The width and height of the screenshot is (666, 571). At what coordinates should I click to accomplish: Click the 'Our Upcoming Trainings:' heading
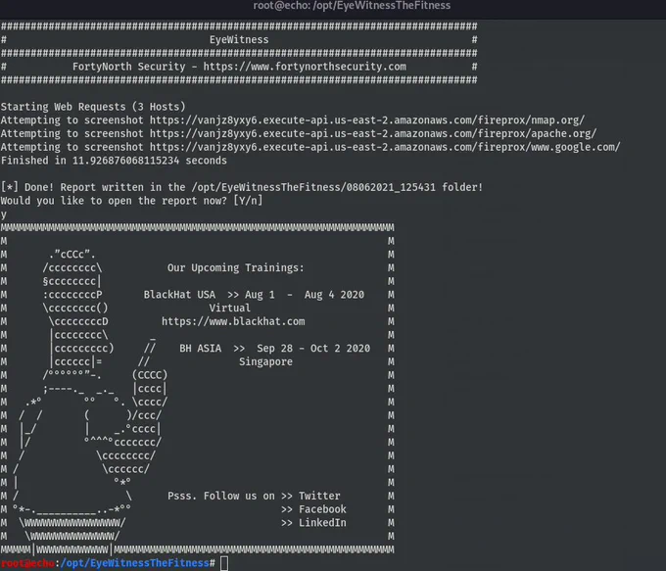click(x=236, y=268)
